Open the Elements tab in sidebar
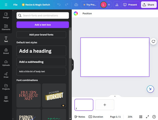 coord(6,27)
